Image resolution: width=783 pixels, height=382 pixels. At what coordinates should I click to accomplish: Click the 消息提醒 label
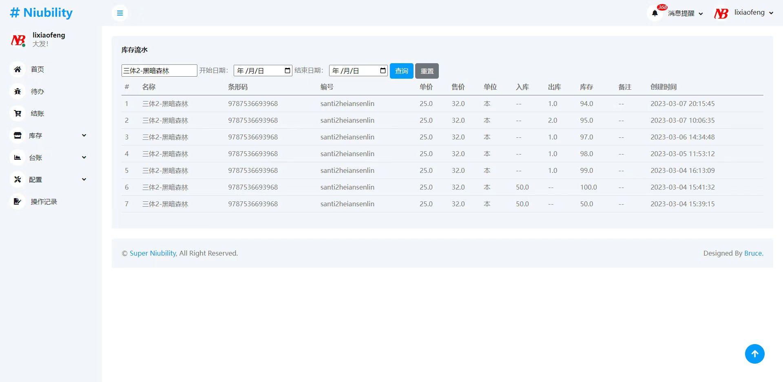click(681, 13)
